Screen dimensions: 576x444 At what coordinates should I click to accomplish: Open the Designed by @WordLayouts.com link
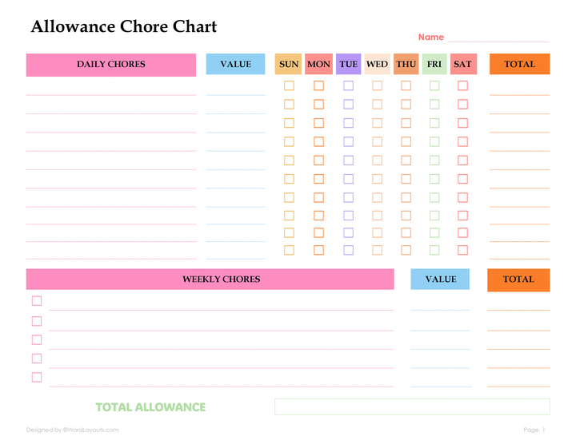click(x=72, y=430)
